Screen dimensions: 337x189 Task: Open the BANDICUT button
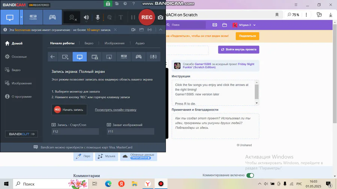tap(21, 134)
